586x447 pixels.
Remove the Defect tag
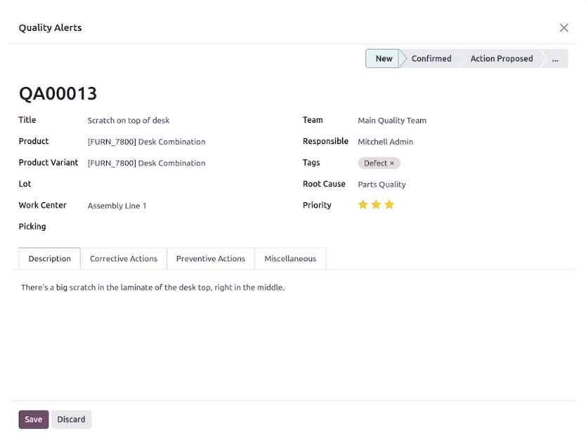pyautogui.click(x=392, y=164)
